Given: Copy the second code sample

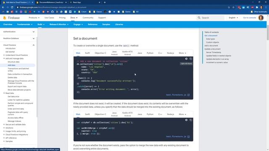Looking at the screenshot, I should click(191, 120).
